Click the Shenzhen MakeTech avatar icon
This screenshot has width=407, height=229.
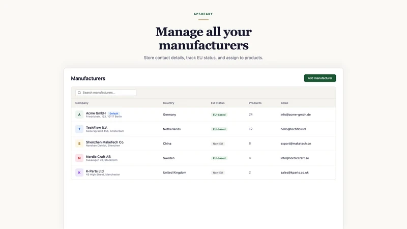pyautogui.click(x=79, y=144)
